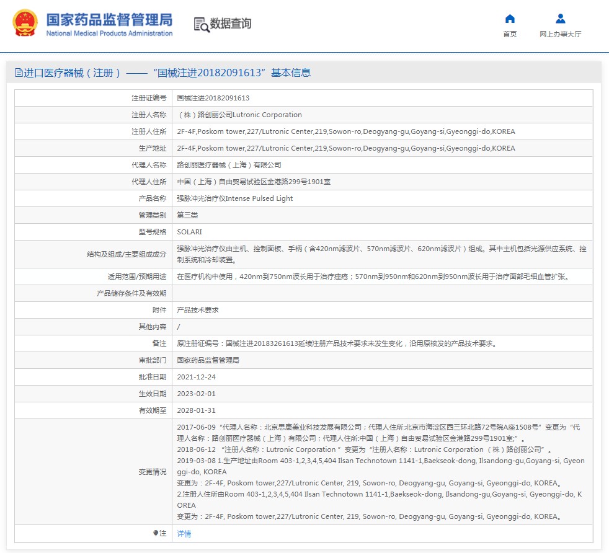Open the 详情 link

click(x=184, y=534)
